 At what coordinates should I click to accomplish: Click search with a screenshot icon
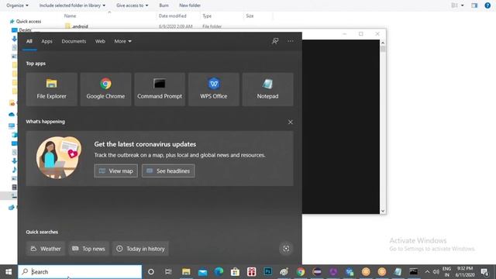point(286,249)
